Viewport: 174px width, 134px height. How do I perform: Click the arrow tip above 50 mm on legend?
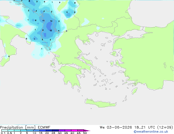click(87, 130)
